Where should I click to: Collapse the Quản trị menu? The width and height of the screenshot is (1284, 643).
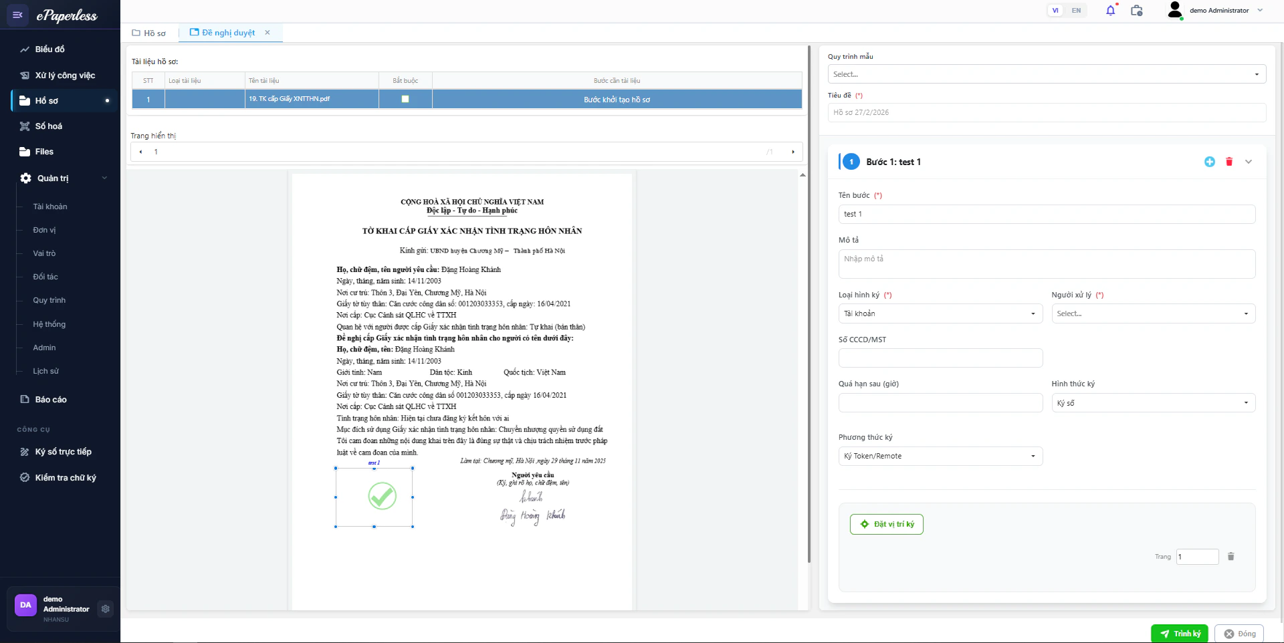tap(104, 178)
